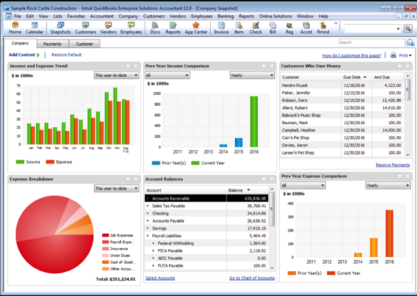
Task: Sort customers by the Due Date column header
Action: click(x=356, y=77)
